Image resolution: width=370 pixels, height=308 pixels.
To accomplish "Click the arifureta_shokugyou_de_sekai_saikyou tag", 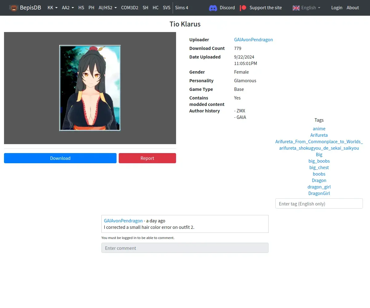I will [x=319, y=148].
